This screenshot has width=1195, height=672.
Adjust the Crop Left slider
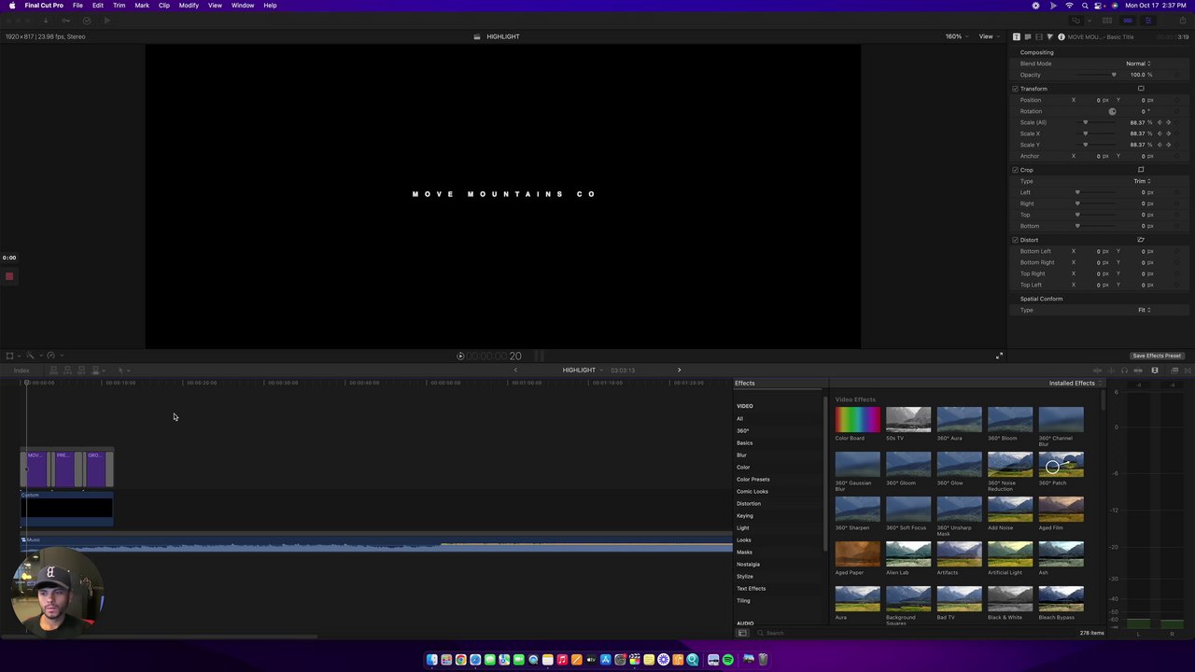pos(1094,192)
